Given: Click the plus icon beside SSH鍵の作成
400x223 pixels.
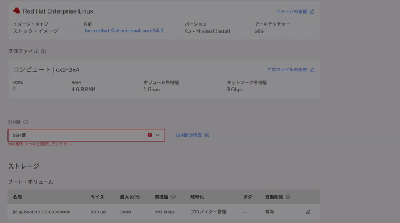Looking at the screenshot, I should pyautogui.click(x=207, y=135).
